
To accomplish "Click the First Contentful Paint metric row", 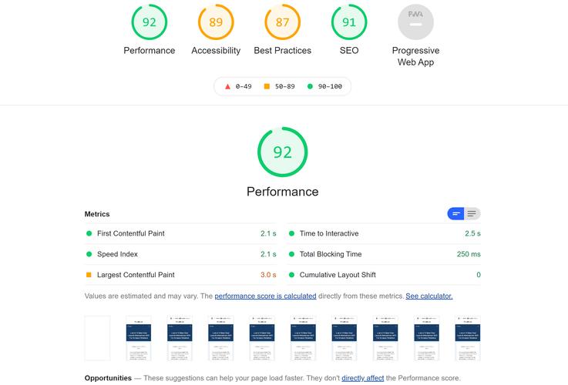I will (181, 233).
